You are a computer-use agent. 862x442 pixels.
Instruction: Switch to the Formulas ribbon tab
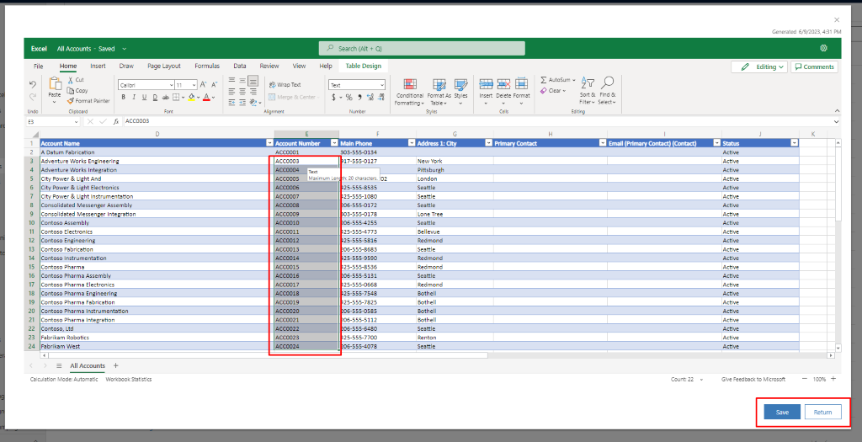coord(206,66)
